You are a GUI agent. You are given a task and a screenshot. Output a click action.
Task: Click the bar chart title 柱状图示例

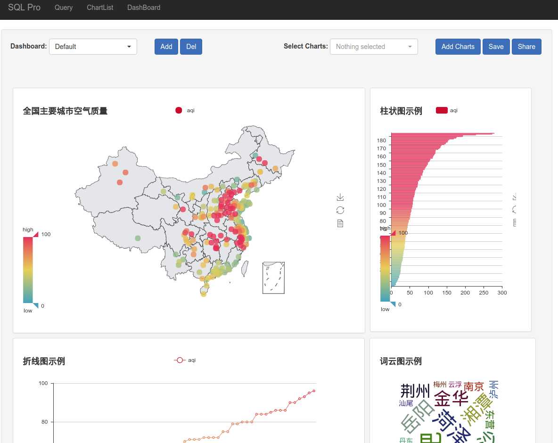point(401,111)
